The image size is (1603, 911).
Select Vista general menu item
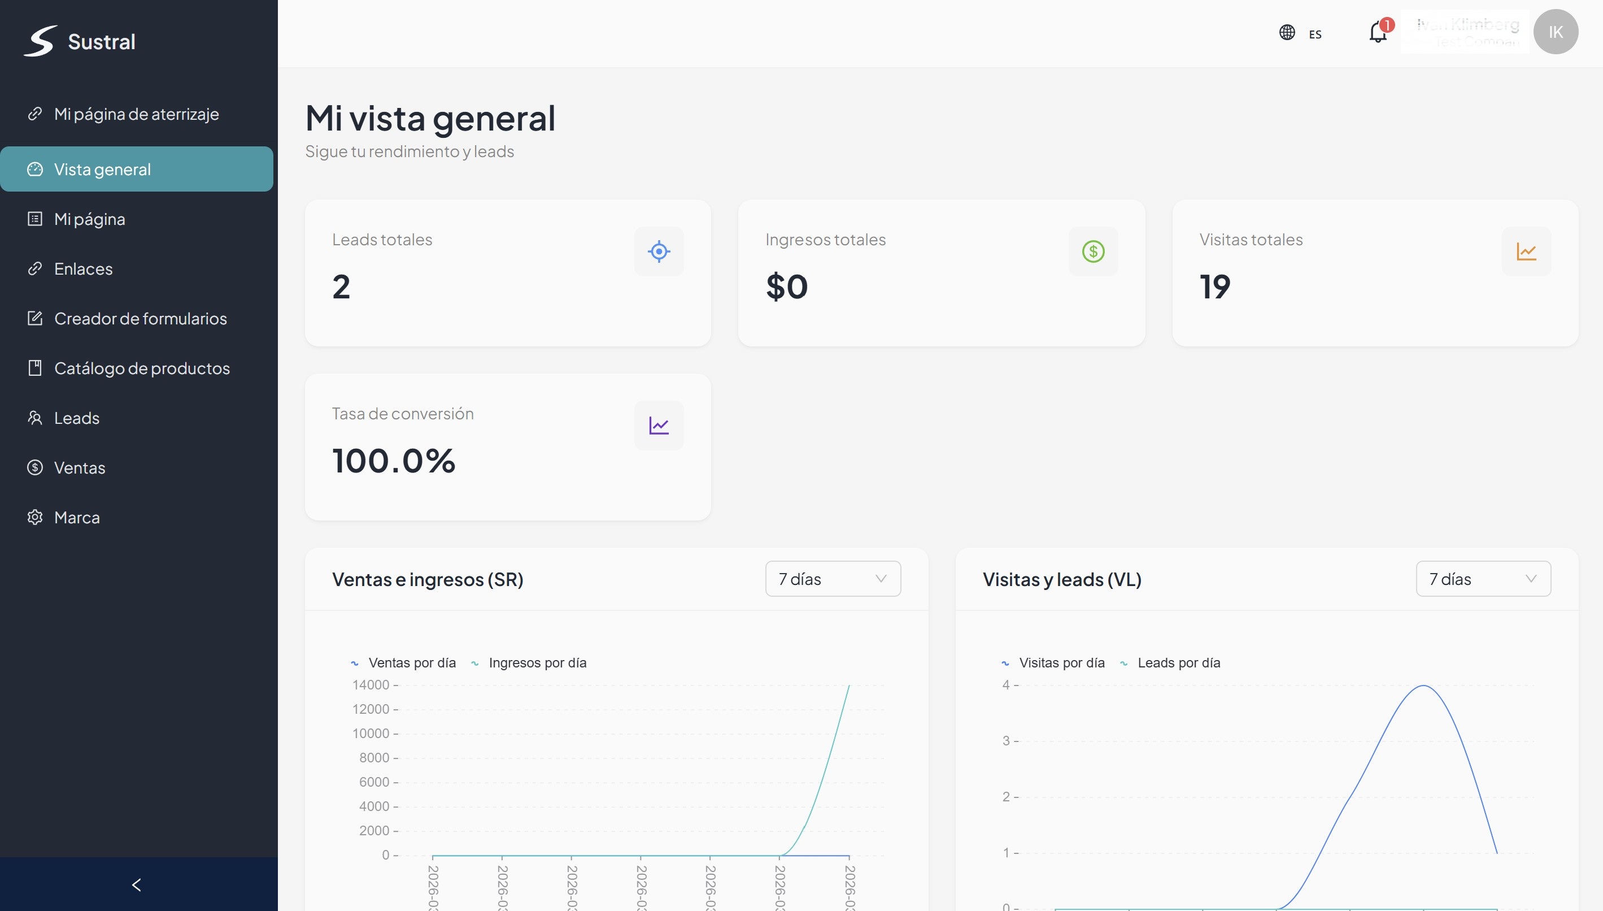[136, 169]
